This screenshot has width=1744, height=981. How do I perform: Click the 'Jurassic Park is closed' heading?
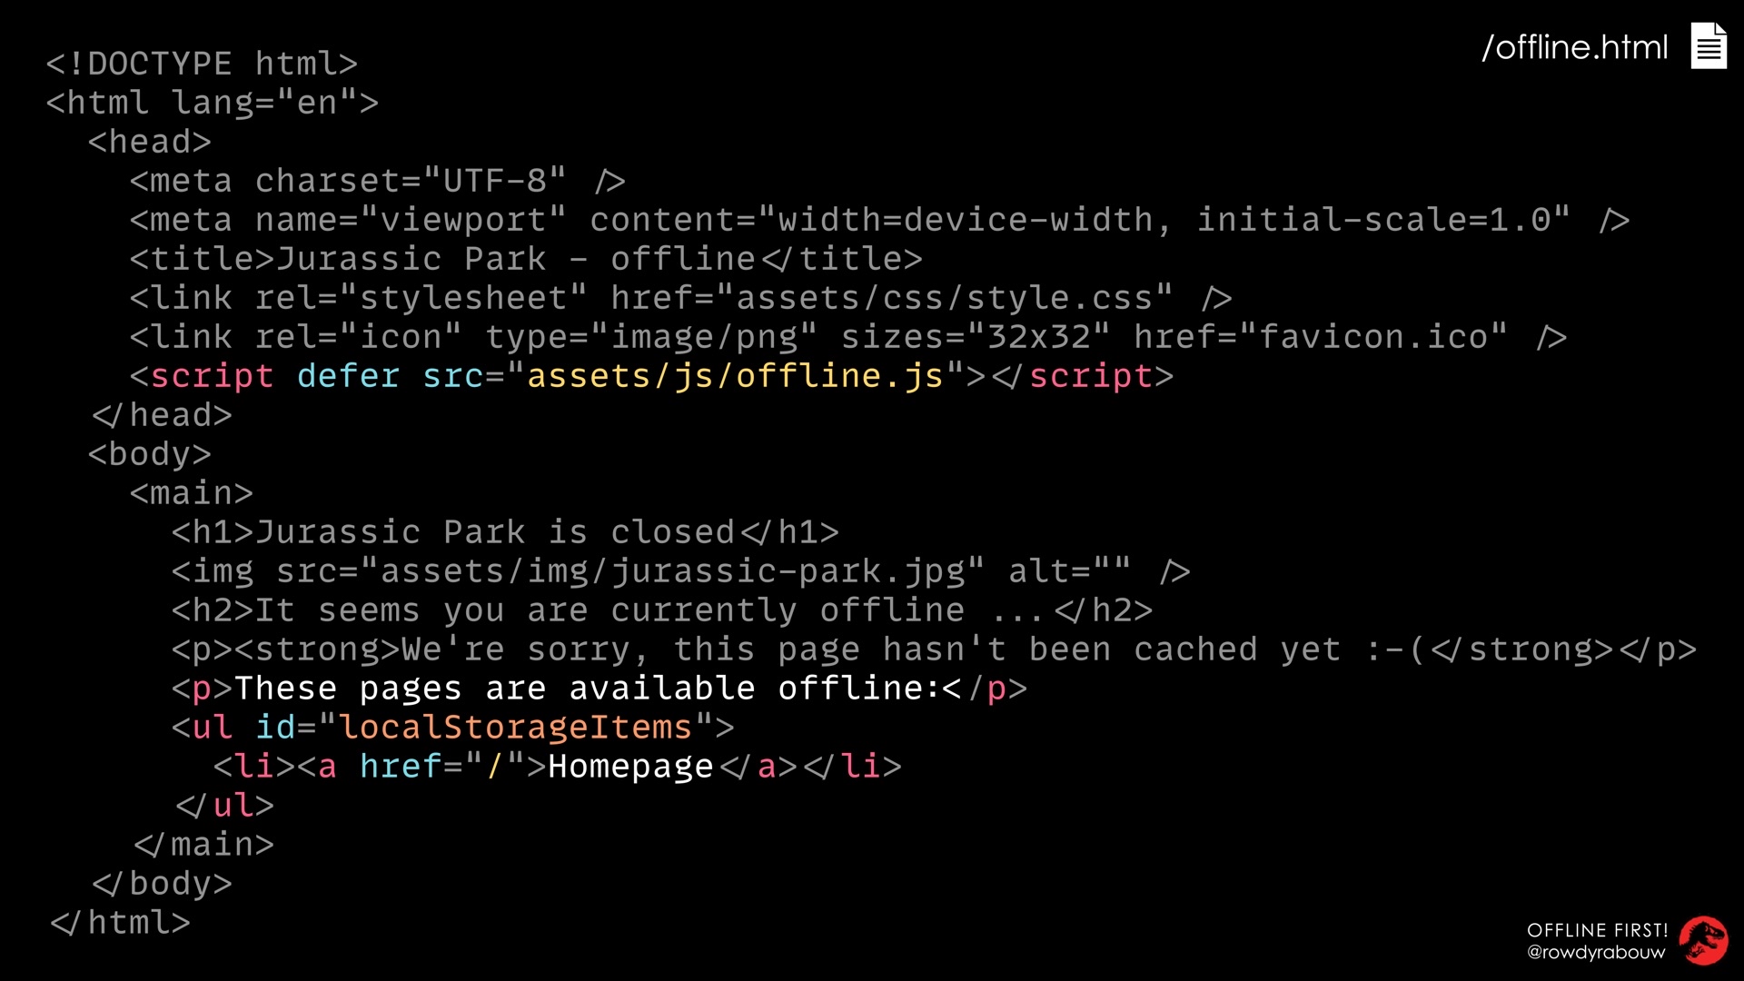(x=495, y=532)
